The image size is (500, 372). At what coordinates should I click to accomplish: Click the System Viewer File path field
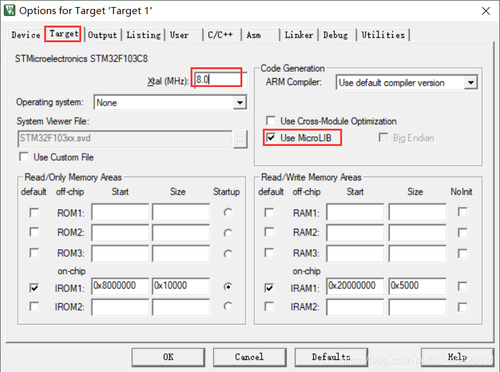[125, 138]
